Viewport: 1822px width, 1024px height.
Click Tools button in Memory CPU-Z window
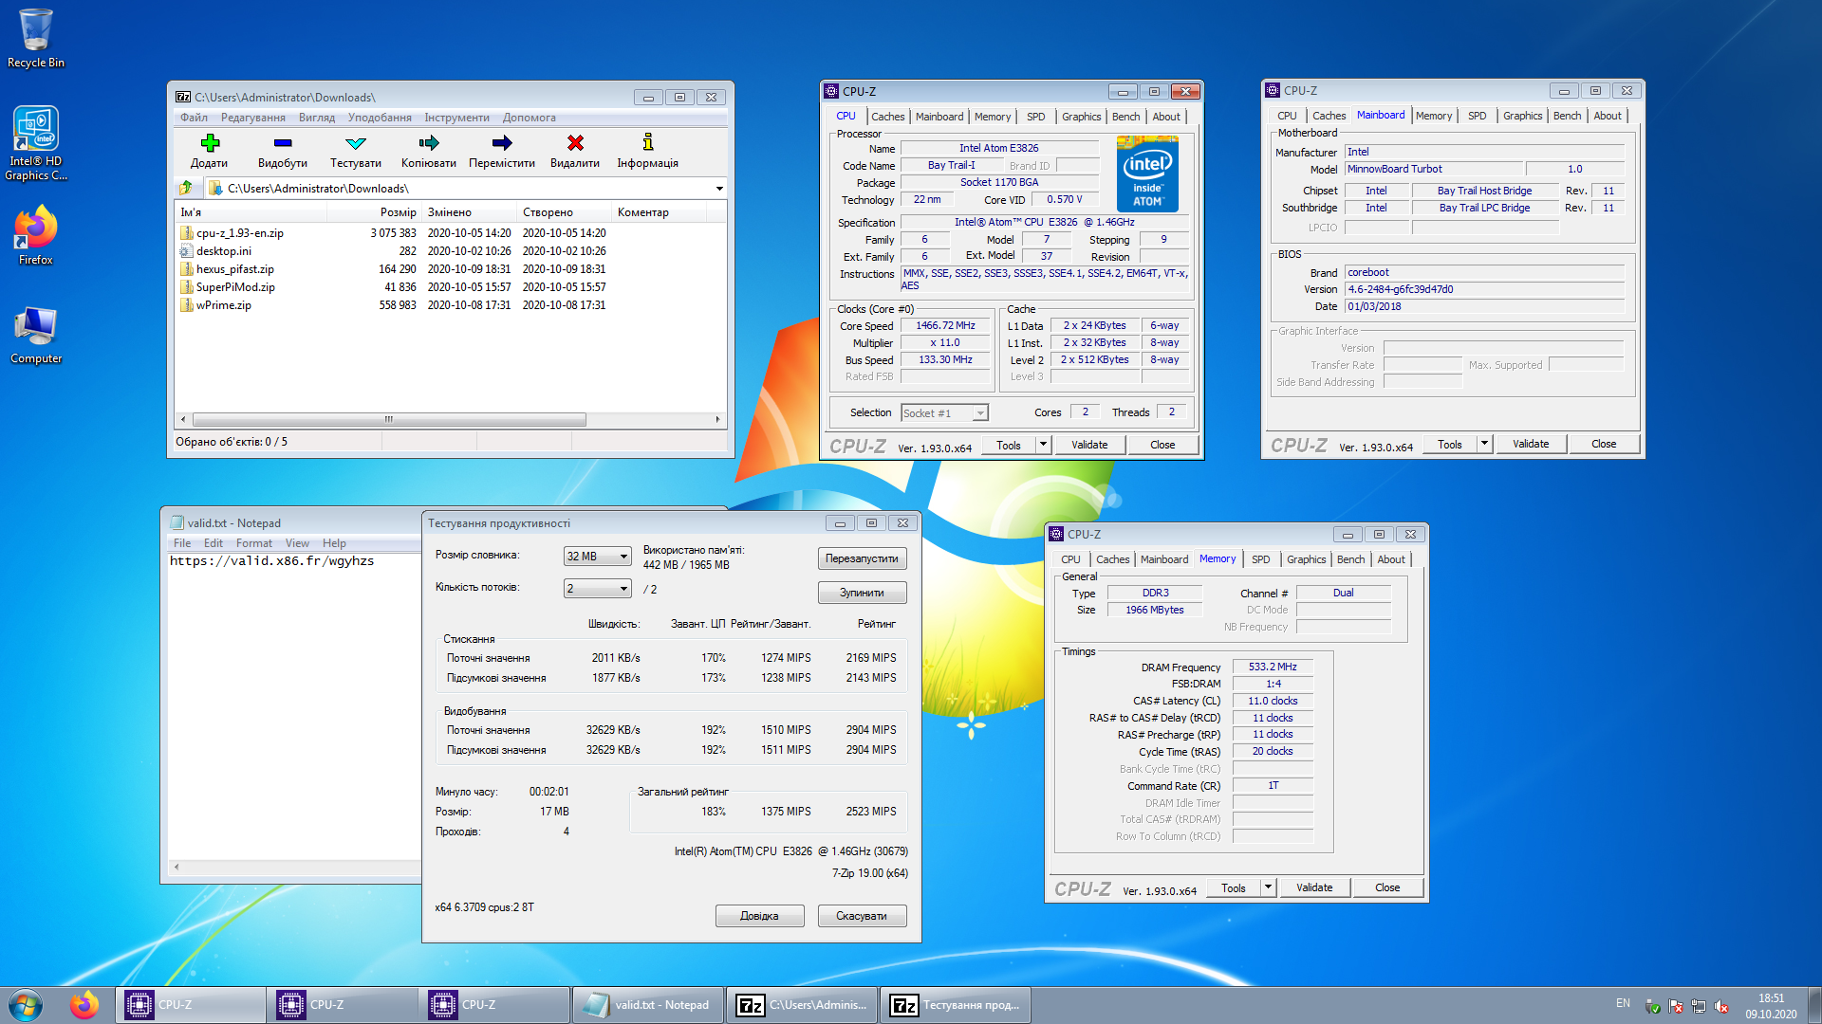[1234, 887]
